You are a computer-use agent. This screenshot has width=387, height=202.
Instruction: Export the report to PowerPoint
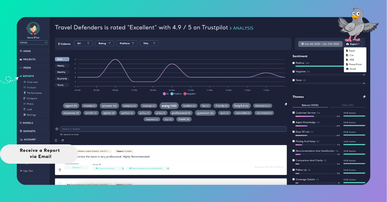click(x=353, y=64)
